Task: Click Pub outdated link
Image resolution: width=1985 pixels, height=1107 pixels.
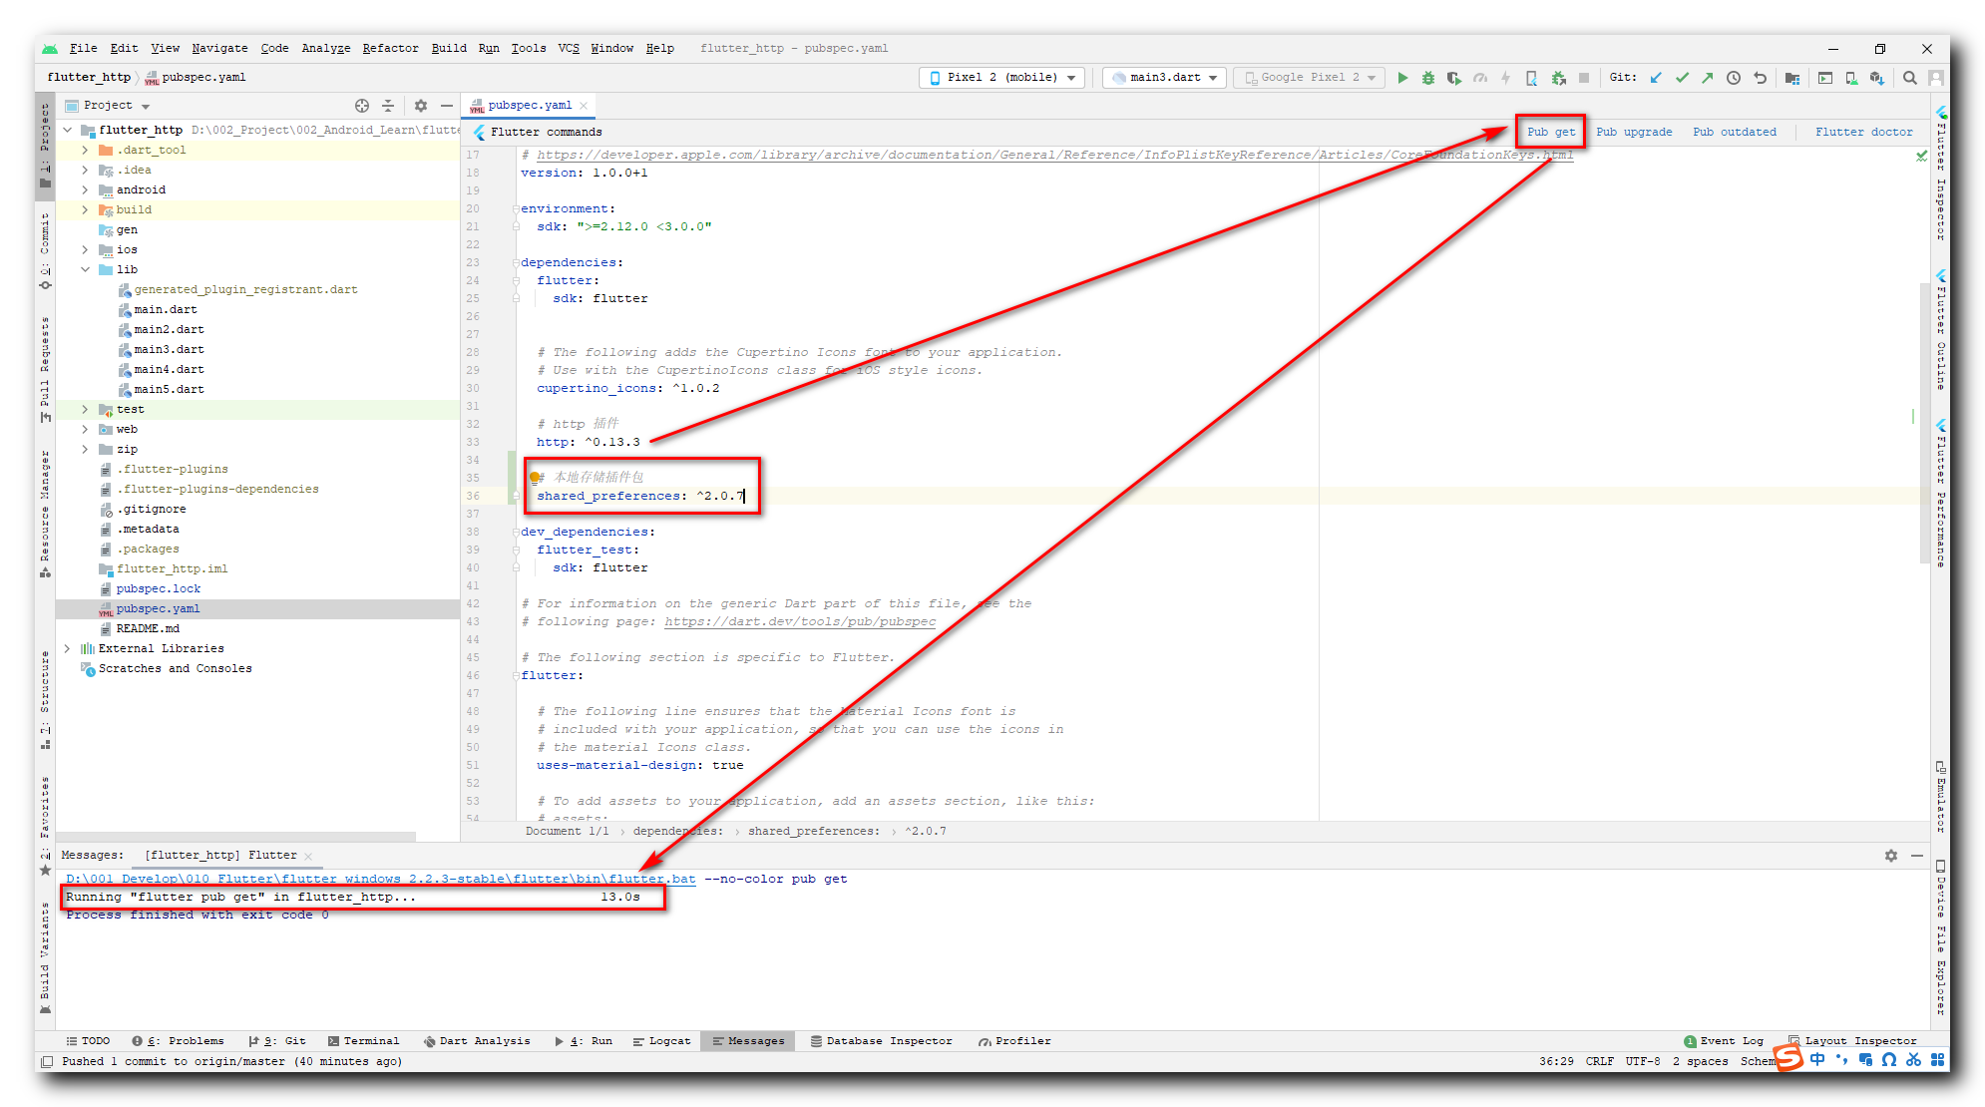Action: click(x=1735, y=132)
